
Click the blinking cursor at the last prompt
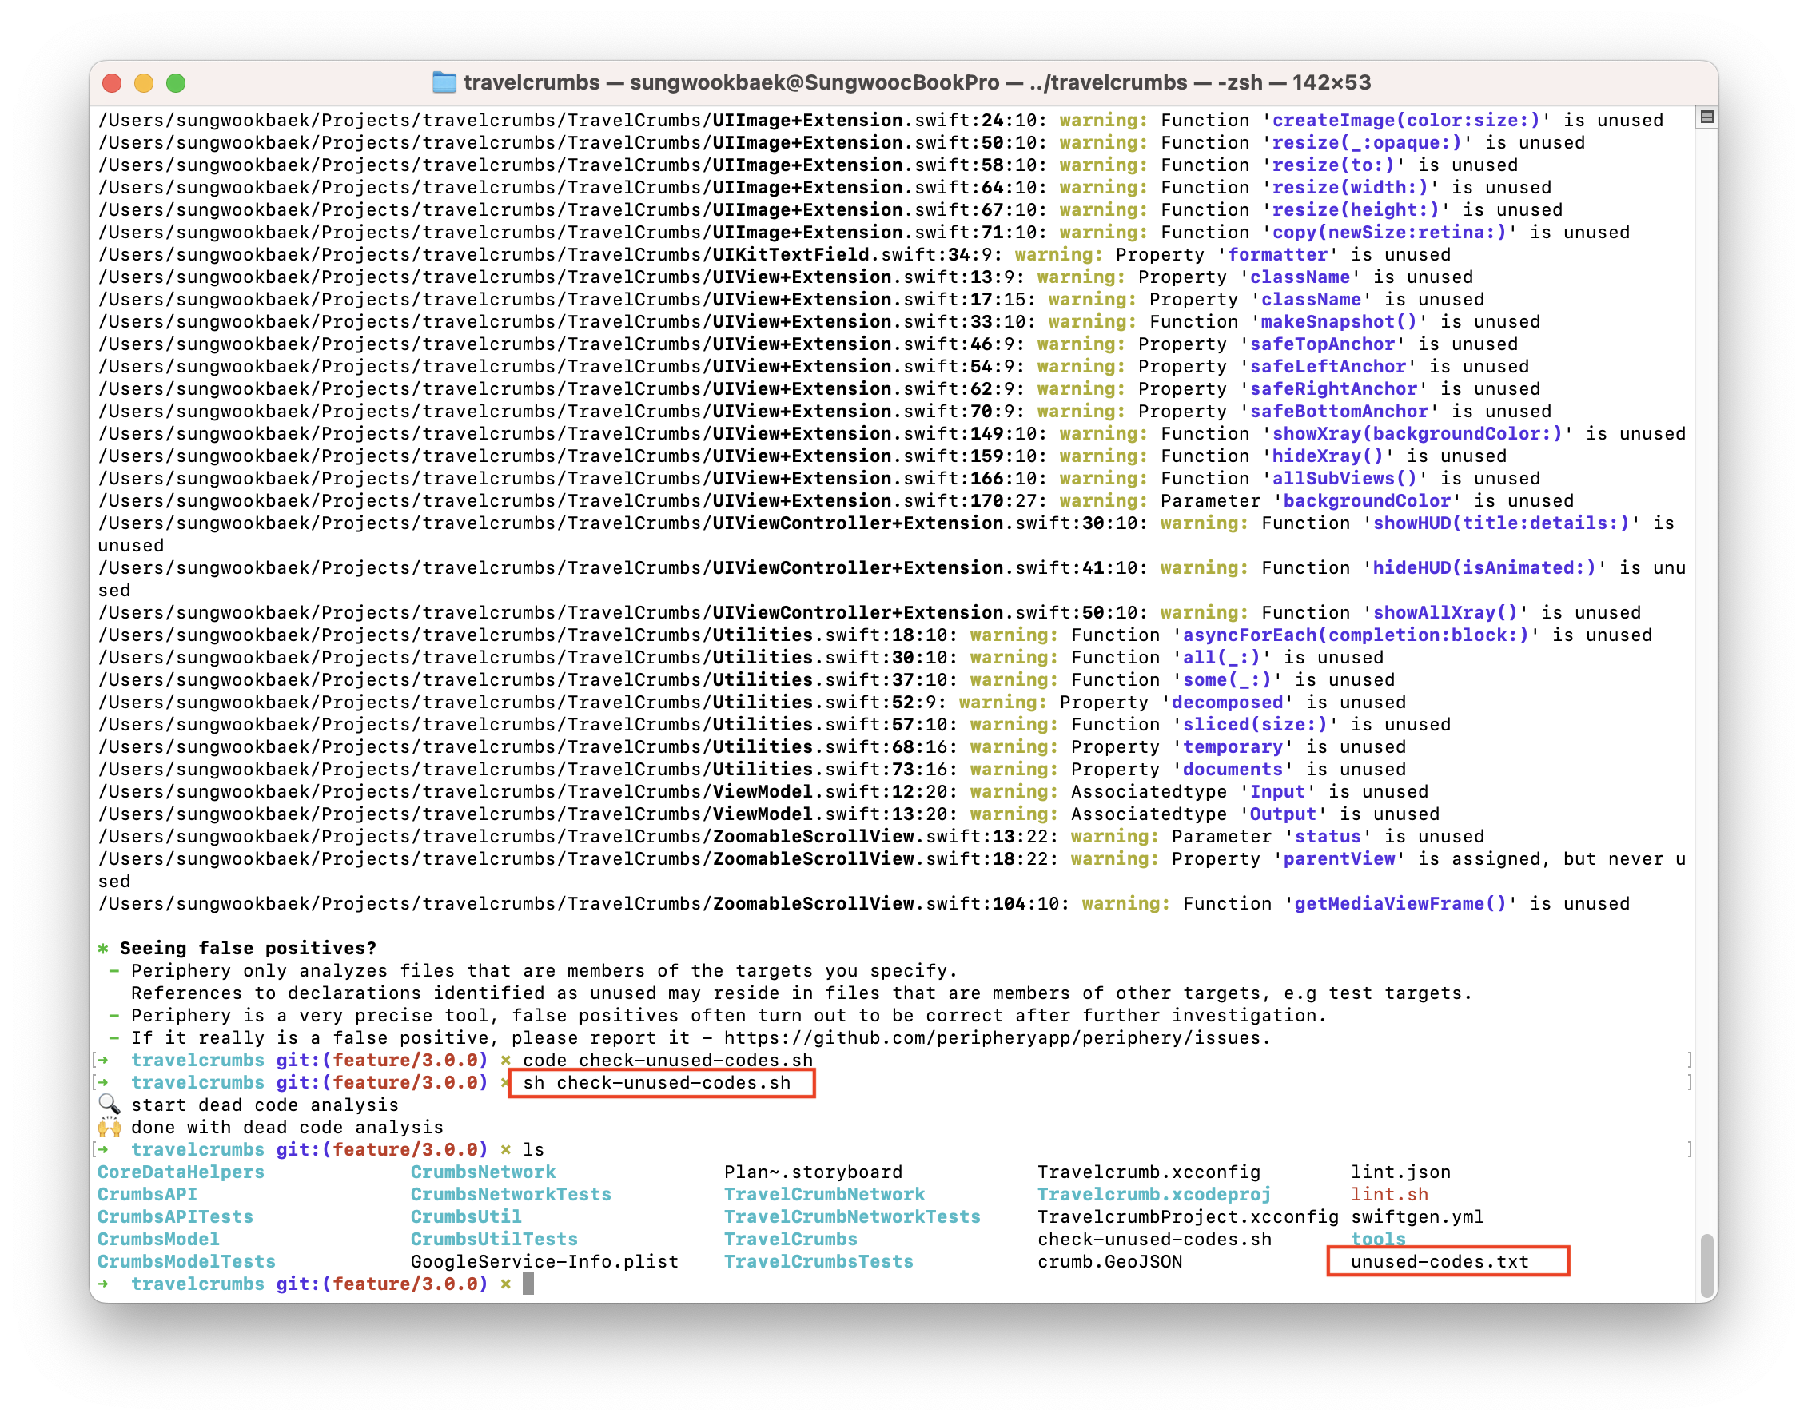click(528, 1284)
